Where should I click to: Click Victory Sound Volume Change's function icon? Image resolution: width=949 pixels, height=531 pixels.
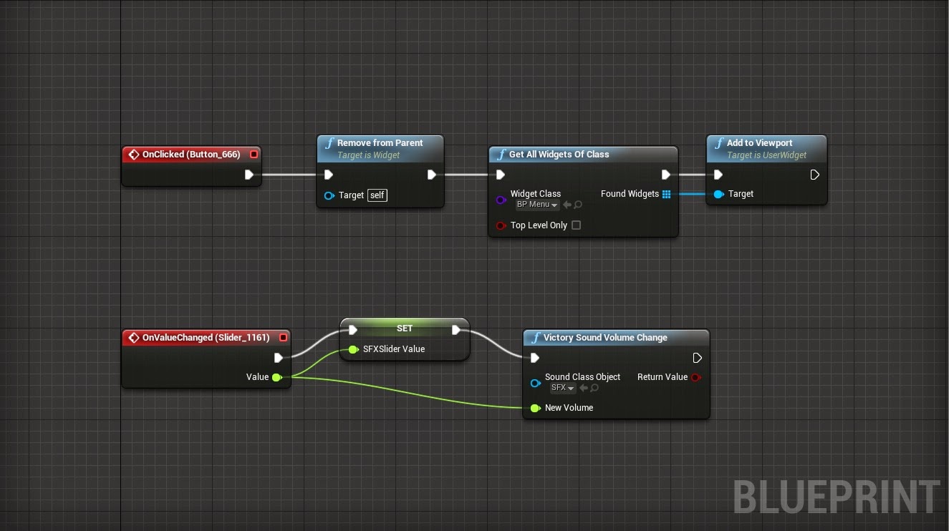point(535,337)
